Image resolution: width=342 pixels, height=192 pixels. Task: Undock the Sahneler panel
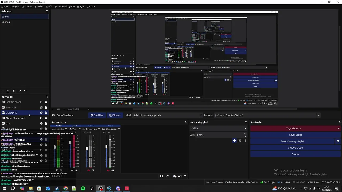[x=47, y=11]
